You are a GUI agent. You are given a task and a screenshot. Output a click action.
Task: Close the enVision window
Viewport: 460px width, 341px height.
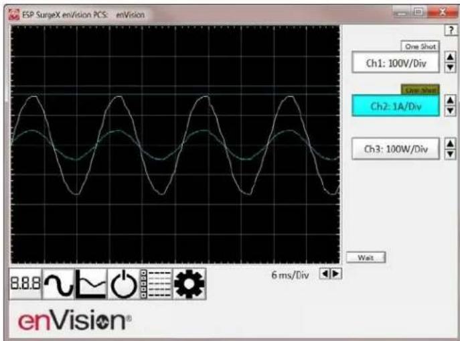click(x=442, y=13)
